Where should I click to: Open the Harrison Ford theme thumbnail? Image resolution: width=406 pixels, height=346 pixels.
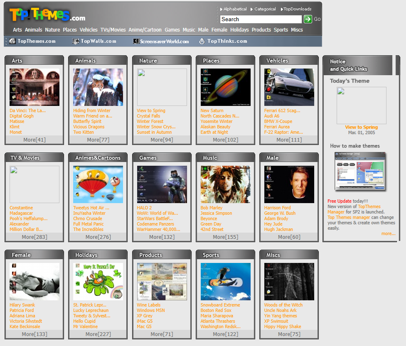click(x=289, y=184)
